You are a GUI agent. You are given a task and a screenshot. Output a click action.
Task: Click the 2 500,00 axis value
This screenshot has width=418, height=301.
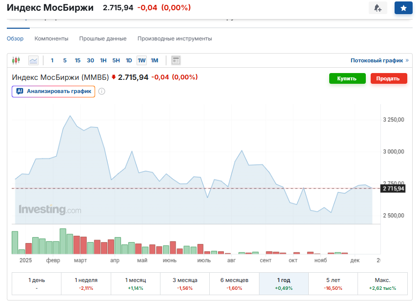tap(394, 216)
